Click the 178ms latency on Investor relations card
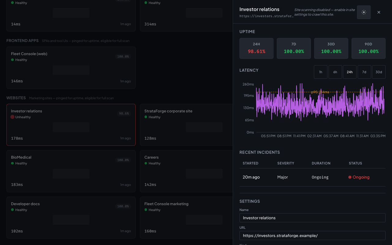Viewport: 392px width, 245px height. [x=17, y=138]
